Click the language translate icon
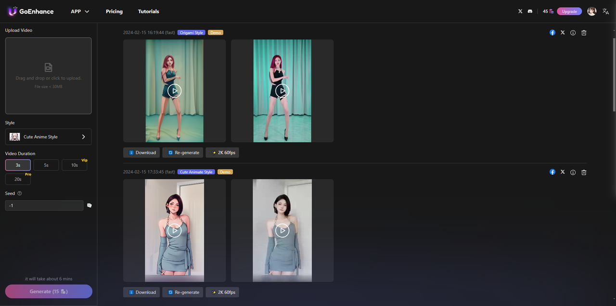 (x=606, y=11)
